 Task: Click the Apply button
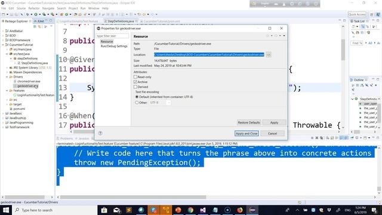pos(274,122)
